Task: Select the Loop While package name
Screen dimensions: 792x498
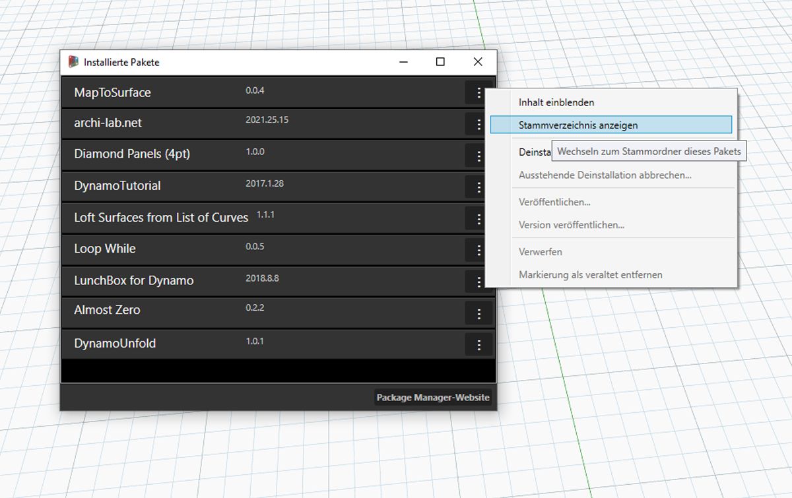Action: [105, 249]
